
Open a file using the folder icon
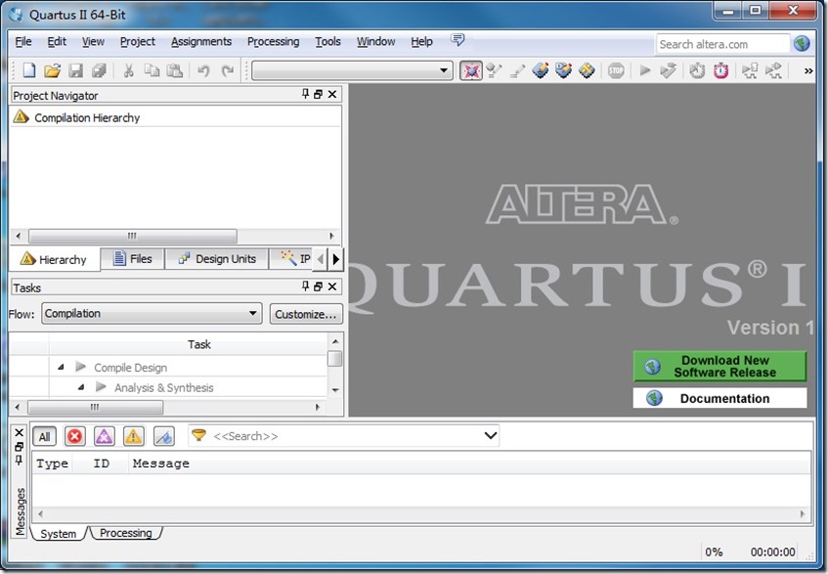click(x=52, y=70)
